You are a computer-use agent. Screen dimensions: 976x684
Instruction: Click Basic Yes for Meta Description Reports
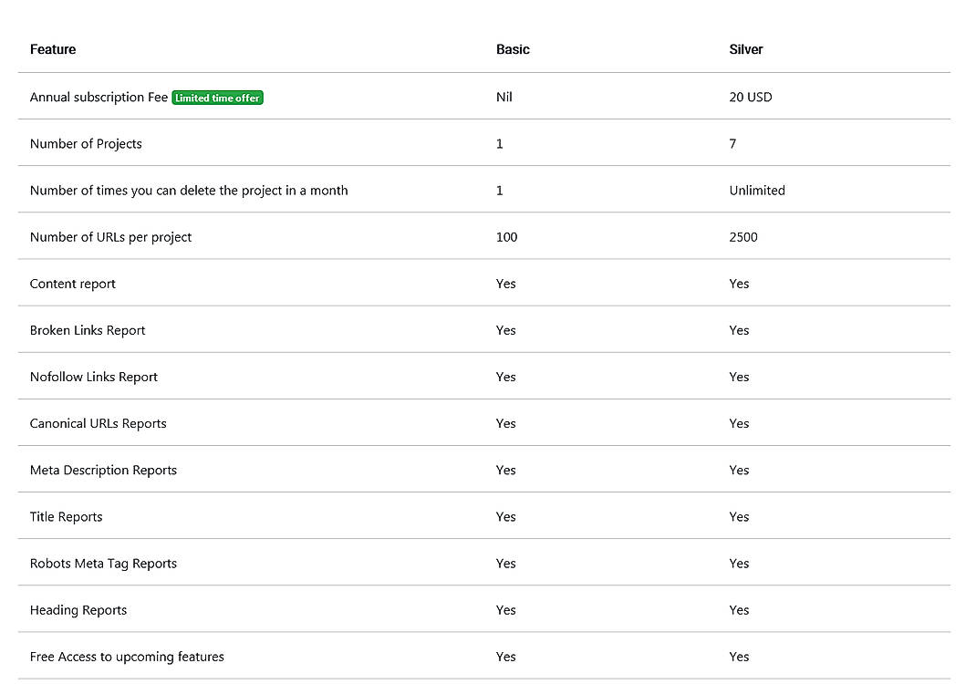pos(506,471)
